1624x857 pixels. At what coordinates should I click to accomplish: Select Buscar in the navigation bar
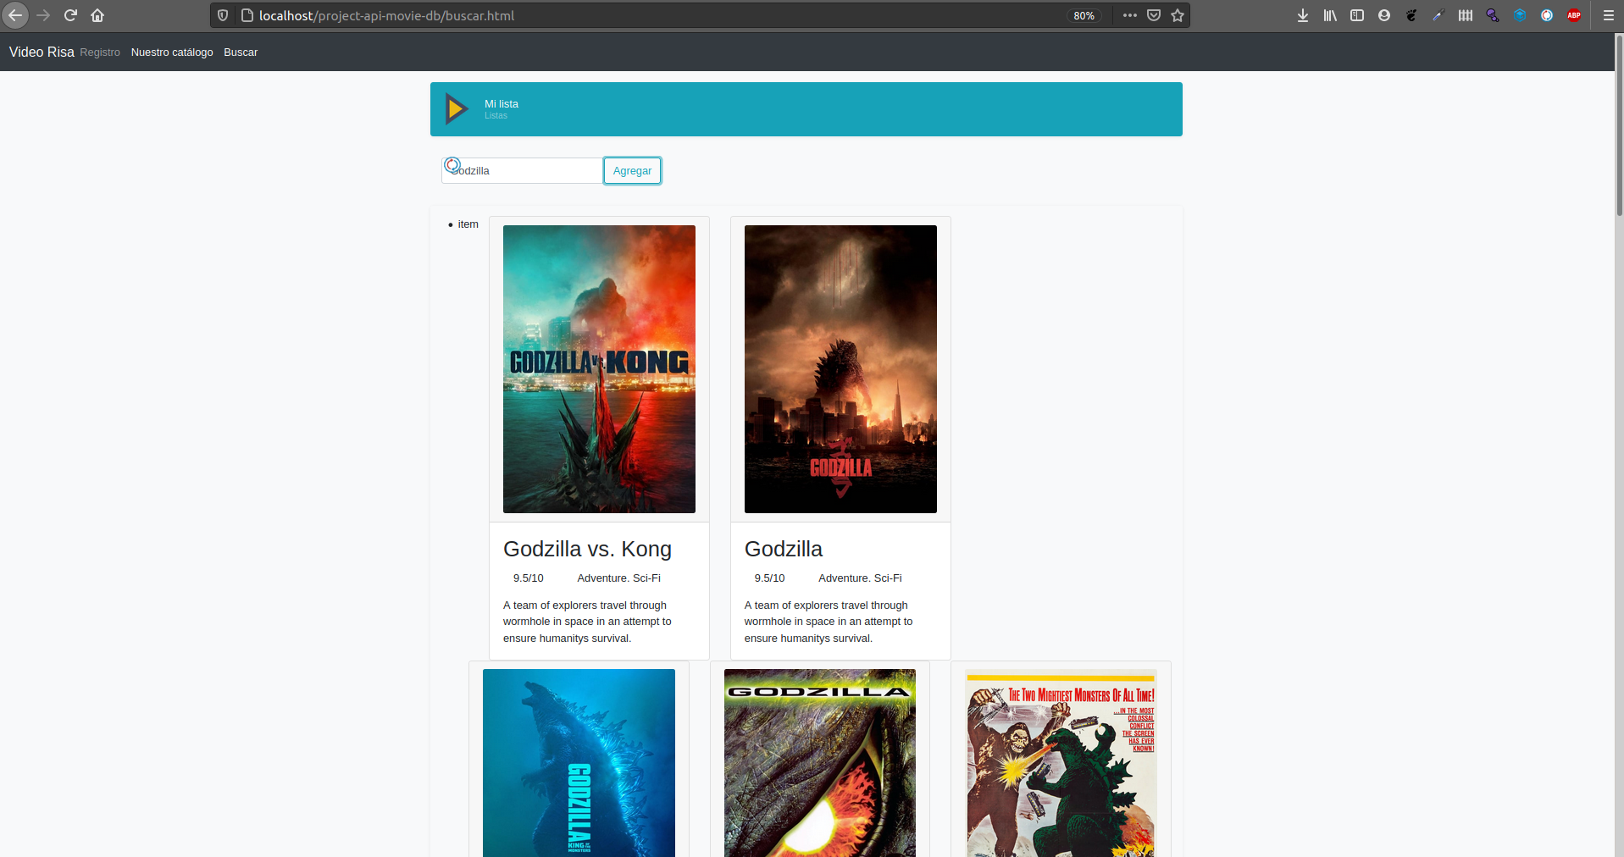pos(240,52)
